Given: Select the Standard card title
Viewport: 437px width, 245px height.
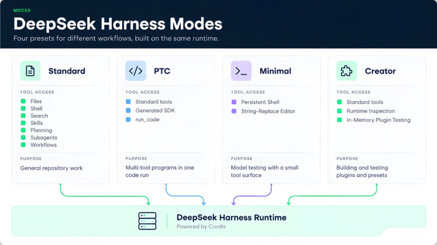Looking at the screenshot, I should tap(67, 71).
